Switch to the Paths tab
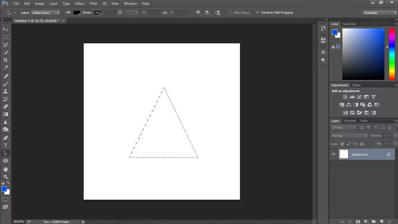Viewport: 398px width, 224px height. (364, 121)
